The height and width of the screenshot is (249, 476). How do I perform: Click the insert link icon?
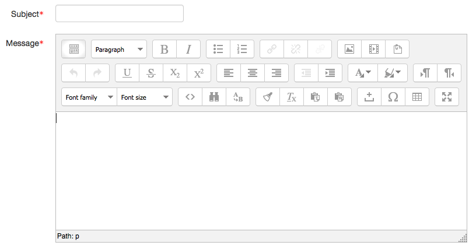[x=272, y=49]
